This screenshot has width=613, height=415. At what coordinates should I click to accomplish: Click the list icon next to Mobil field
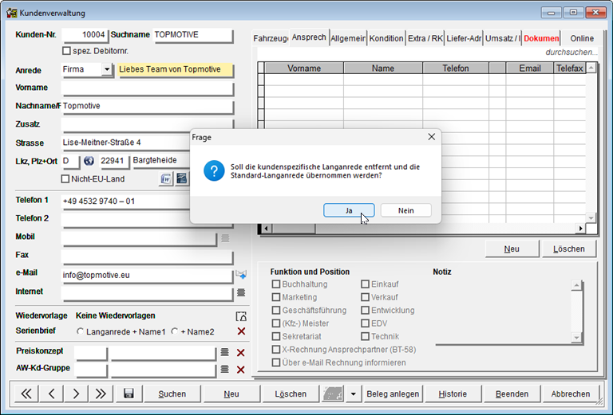[x=225, y=238]
